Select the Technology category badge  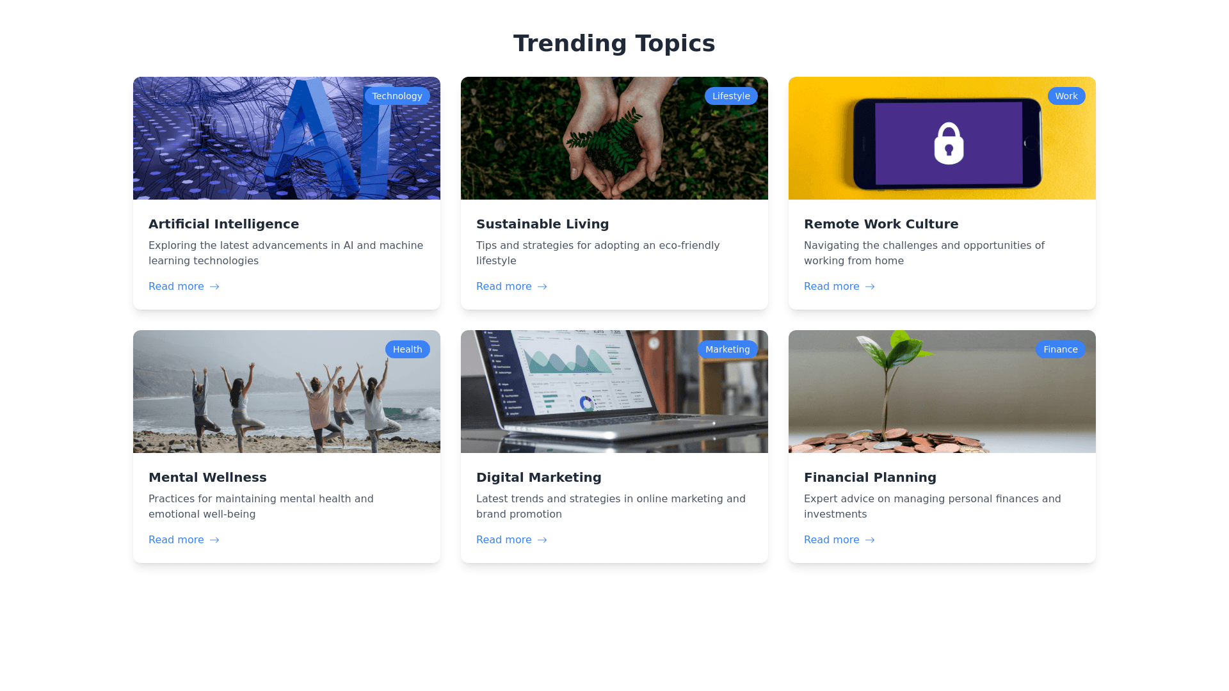pyautogui.click(x=397, y=96)
